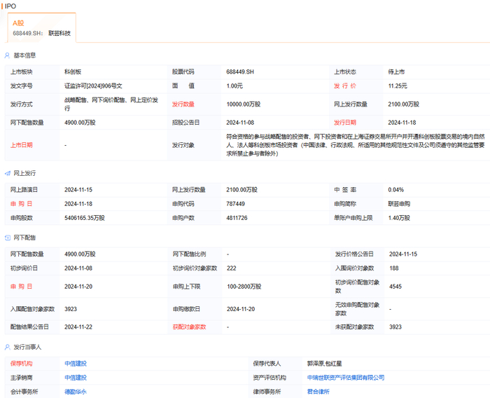Image resolution: width=490 pixels, height=398 pixels.
Task: Click the prospectus date 2024-11-08 value
Action: coord(240,123)
